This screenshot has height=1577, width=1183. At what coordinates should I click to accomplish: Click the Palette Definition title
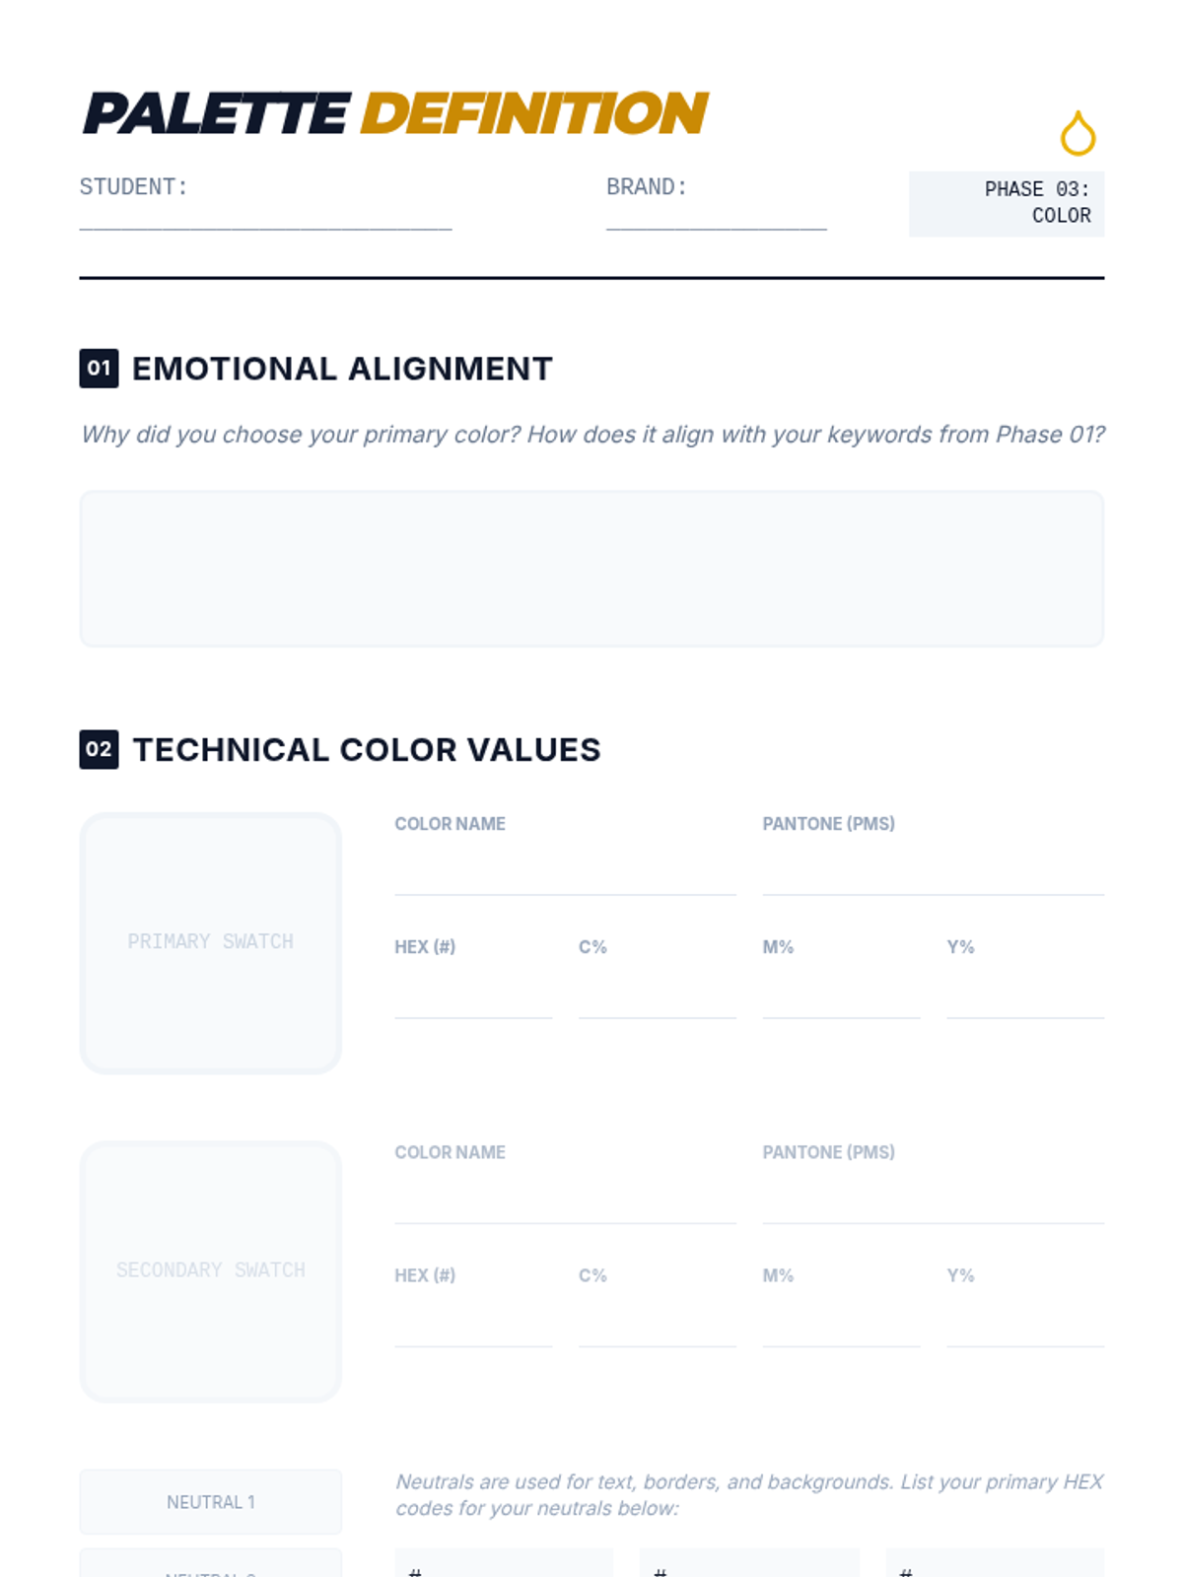[x=396, y=113]
